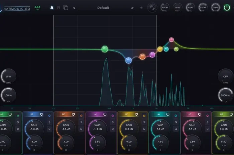Go to next preset with right arrow

132,8
